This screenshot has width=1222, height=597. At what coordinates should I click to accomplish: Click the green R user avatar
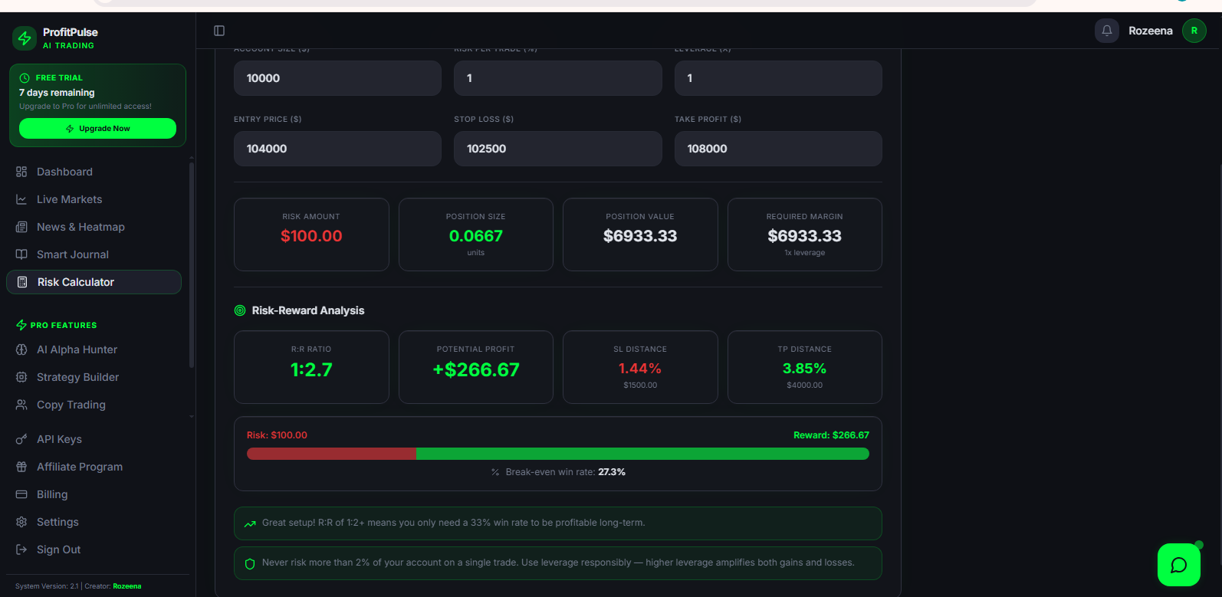point(1194,31)
